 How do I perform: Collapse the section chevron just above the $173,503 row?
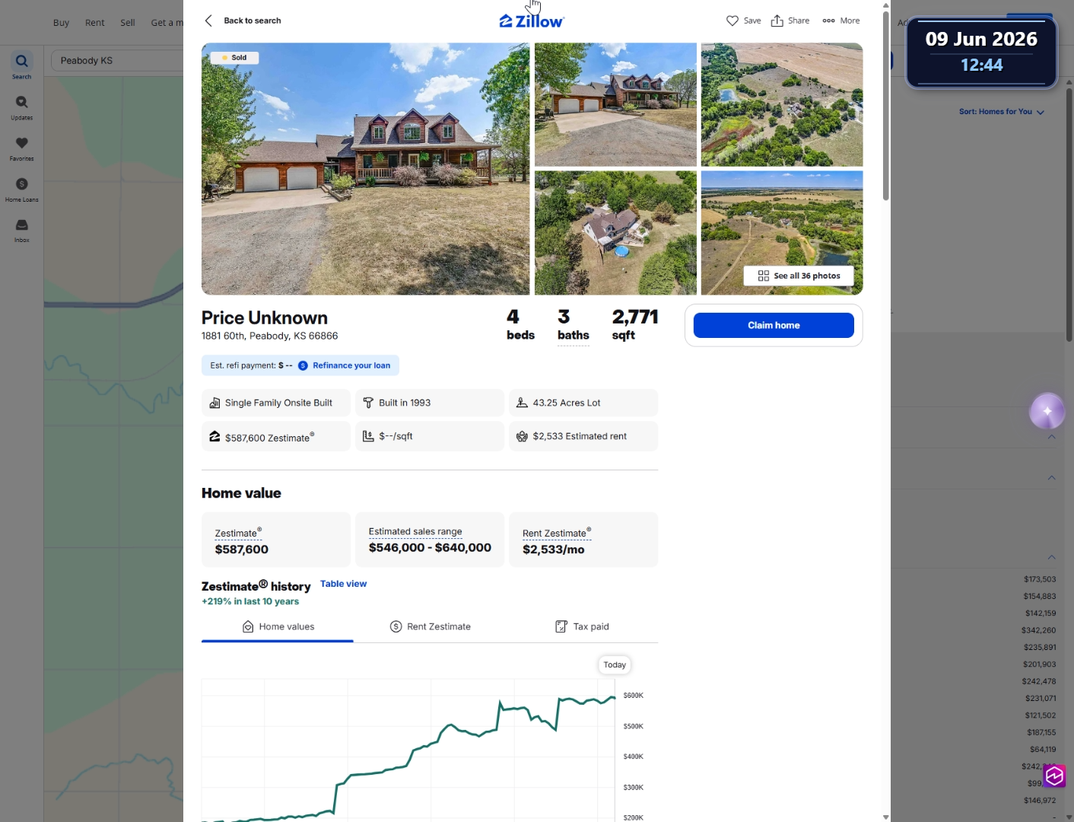coord(1051,556)
